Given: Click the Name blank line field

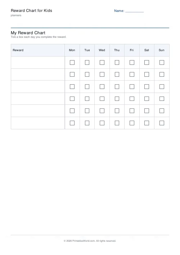Looking at the screenshot, I should (135, 11).
